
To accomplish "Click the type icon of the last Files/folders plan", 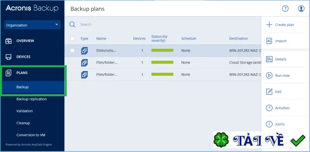I will [x=84, y=74].
